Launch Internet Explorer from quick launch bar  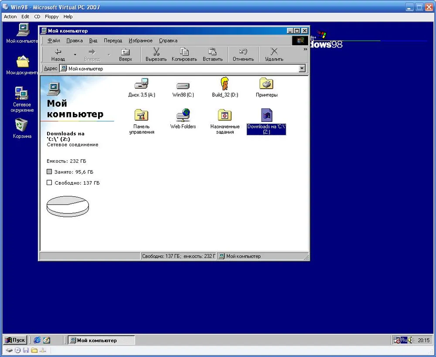coord(37,340)
